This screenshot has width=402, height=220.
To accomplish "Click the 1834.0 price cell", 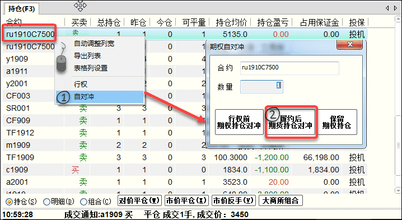I will pyautogui.click(x=235, y=170).
